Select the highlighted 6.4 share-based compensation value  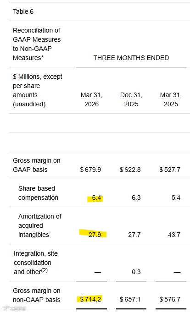96,198
